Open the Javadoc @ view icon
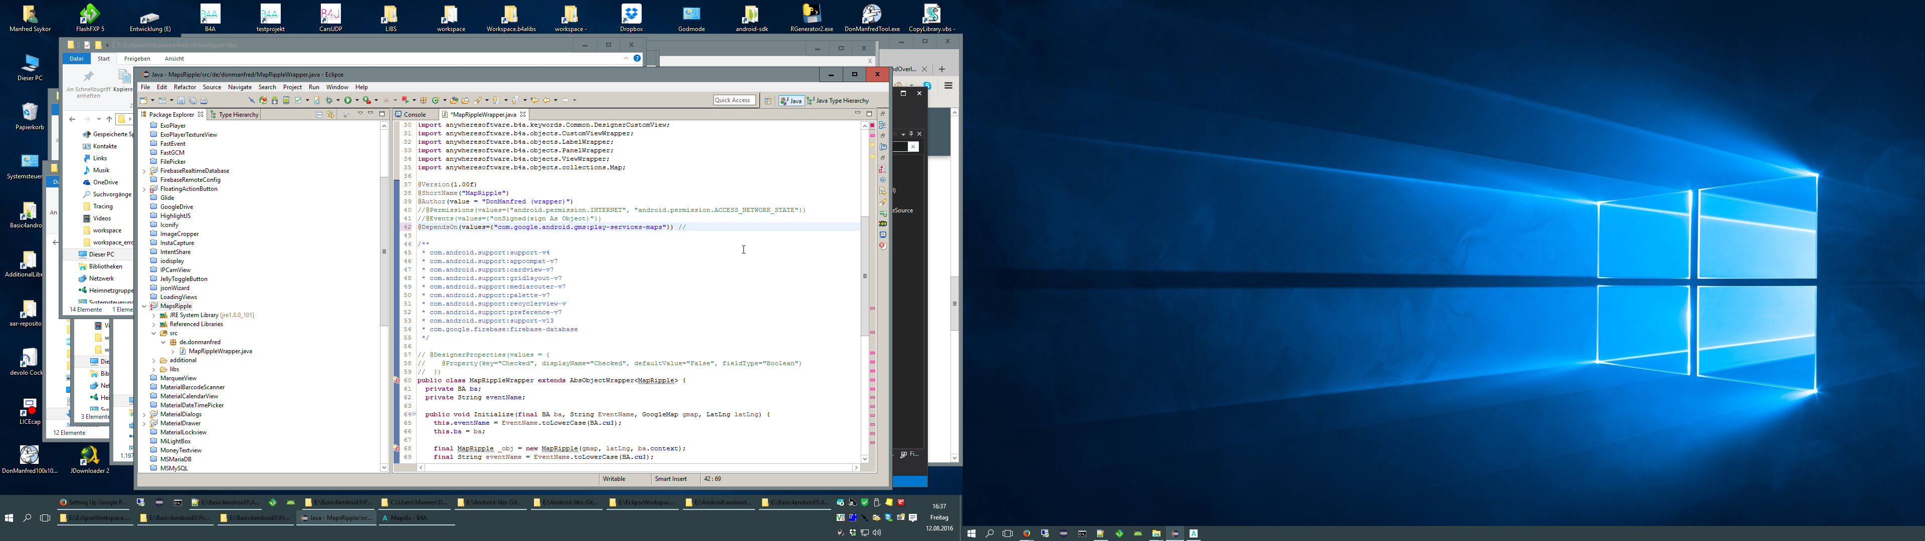This screenshot has height=541, width=1925. (x=882, y=180)
